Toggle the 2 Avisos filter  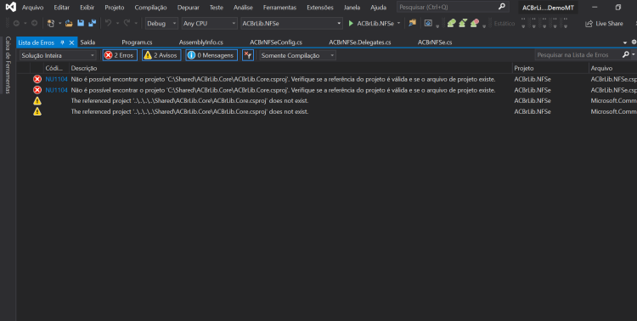point(161,55)
